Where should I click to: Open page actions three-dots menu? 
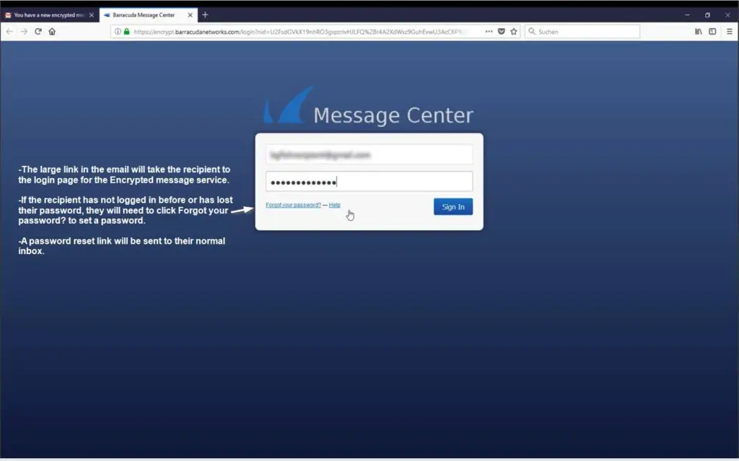pyautogui.click(x=489, y=32)
